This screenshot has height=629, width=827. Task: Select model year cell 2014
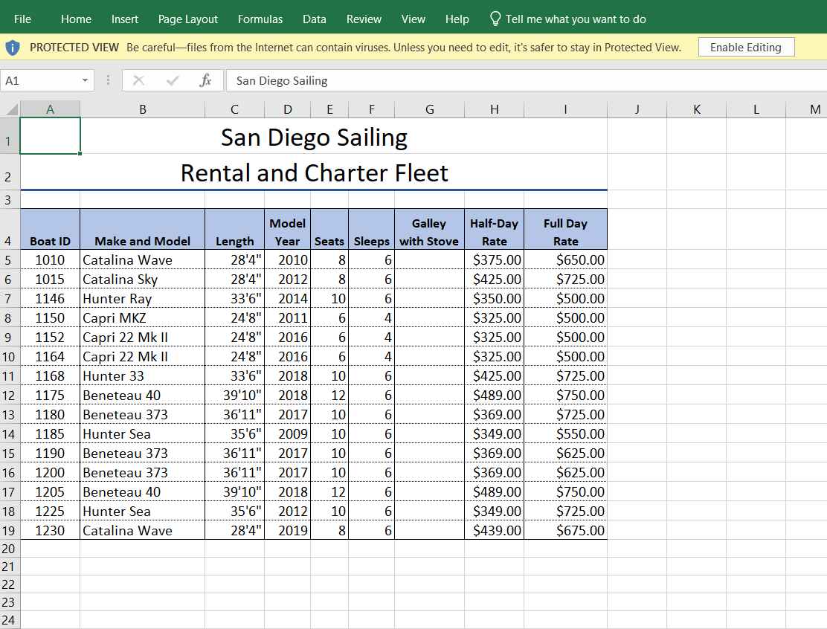[x=288, y=298]
